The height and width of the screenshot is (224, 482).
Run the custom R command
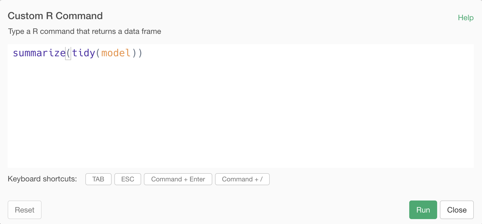click(423, 210)
